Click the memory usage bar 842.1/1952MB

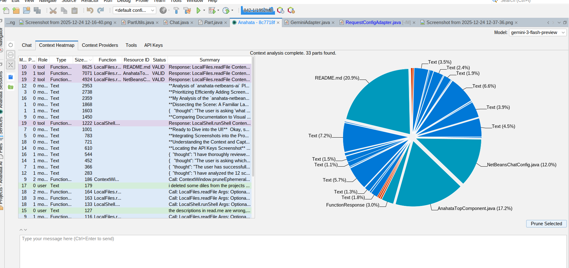tap(258, 10)
